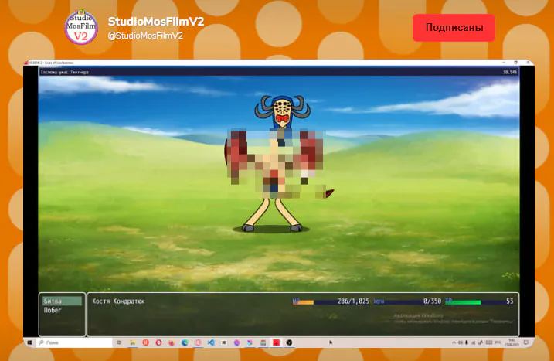The height and width of the screenshot is (361, 554).
Task: Click the 38.54% text in the game's top bar
Action: tap(510, 72)
